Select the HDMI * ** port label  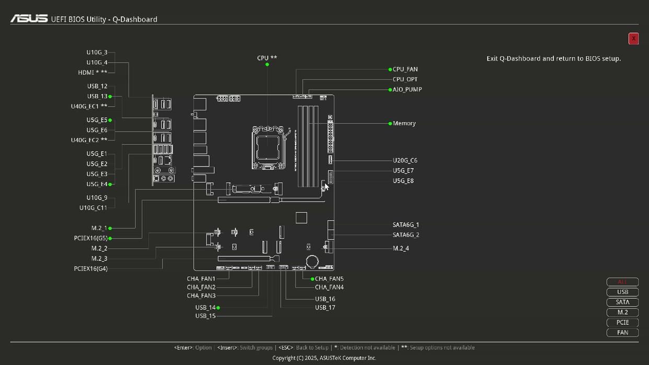92,73
